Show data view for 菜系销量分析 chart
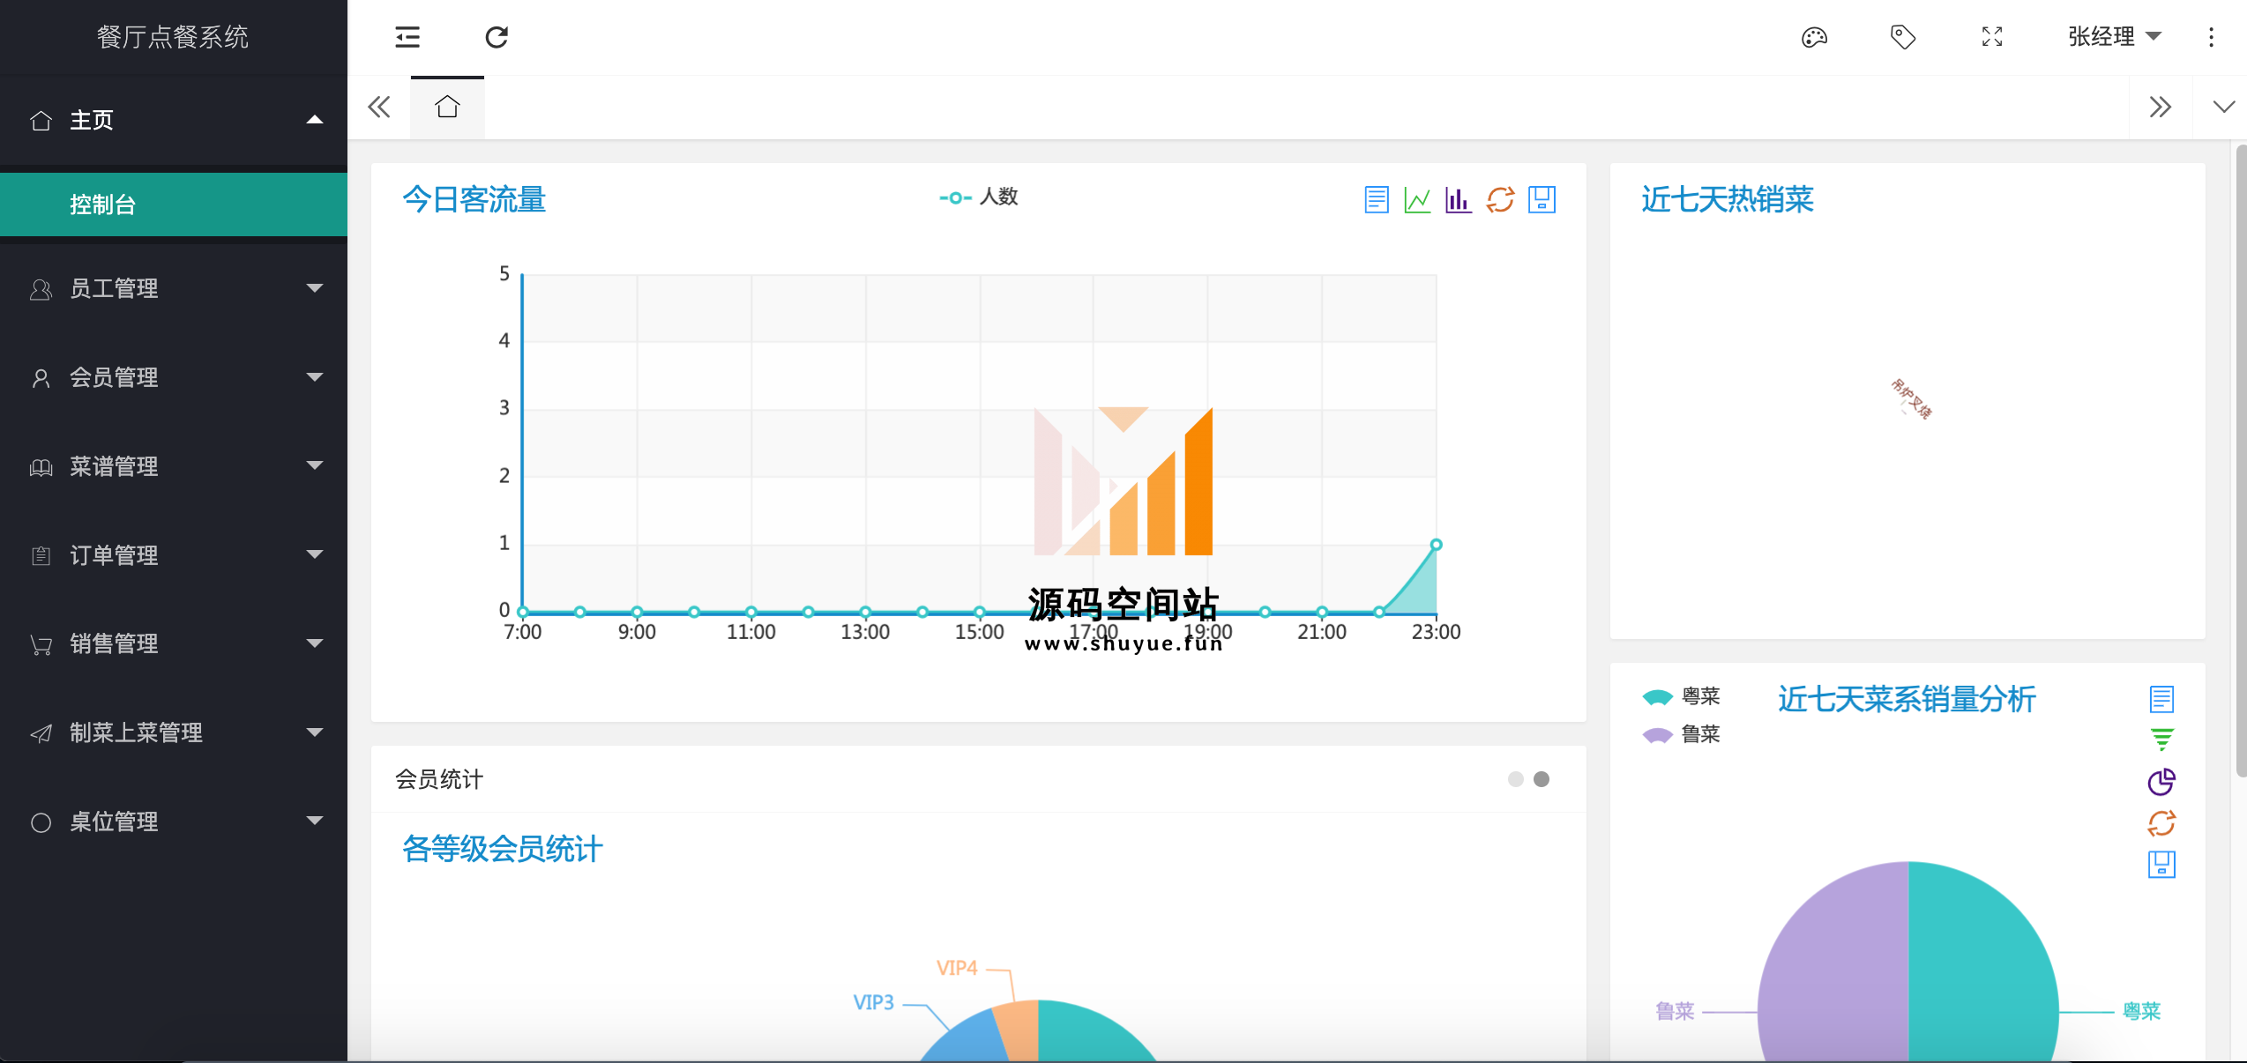Image resolution: width=2247 pixels, height=1063 pixels. pyautogui.click(x=2161, y=699)
